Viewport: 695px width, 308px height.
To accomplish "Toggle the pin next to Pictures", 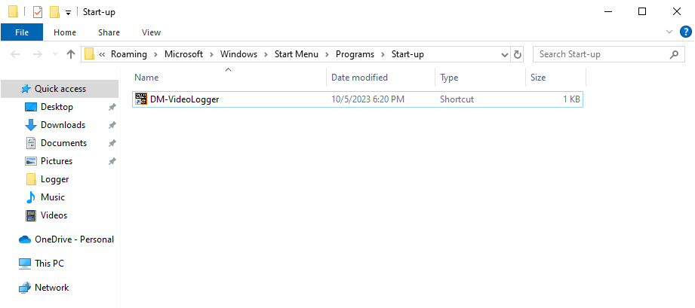I will coord(112,161).
